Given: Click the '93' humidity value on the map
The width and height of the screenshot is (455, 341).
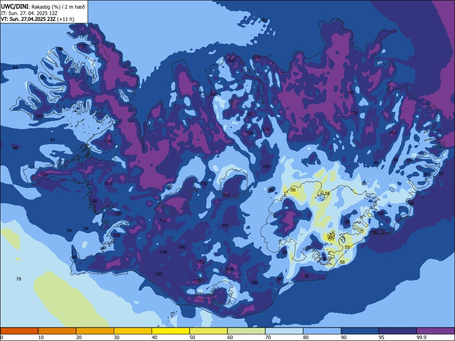Looking at the screenshot, I should coord(52,140).
